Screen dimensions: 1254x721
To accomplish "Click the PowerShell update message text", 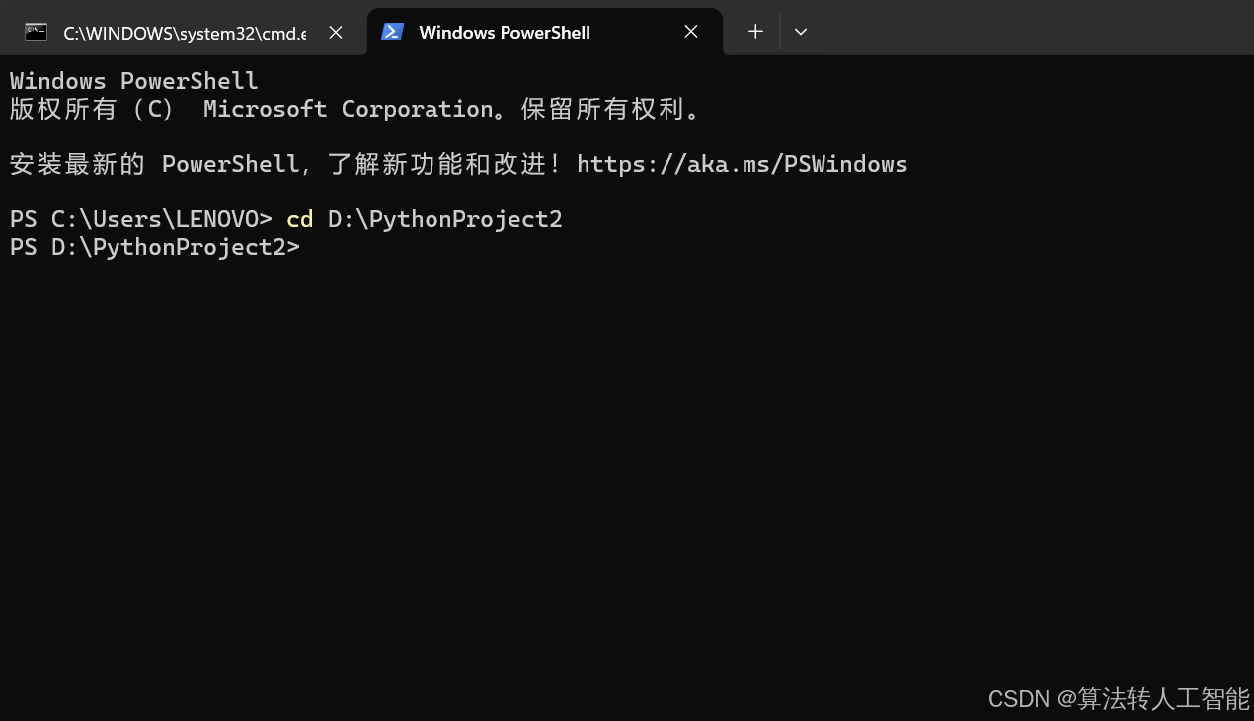I will tap(286, 163).
